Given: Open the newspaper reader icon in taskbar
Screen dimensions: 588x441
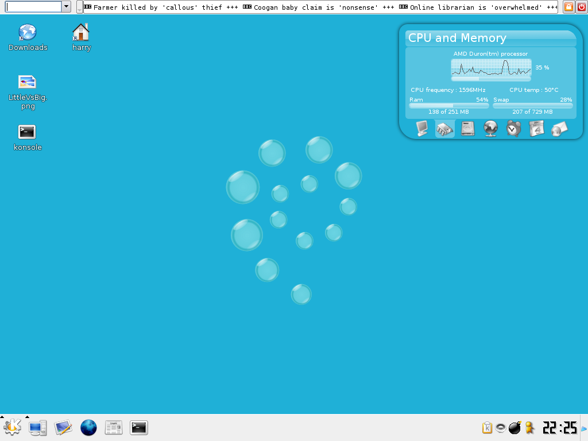Looking at the screenshot, I should pyautogui.click(x=114, y=427).
